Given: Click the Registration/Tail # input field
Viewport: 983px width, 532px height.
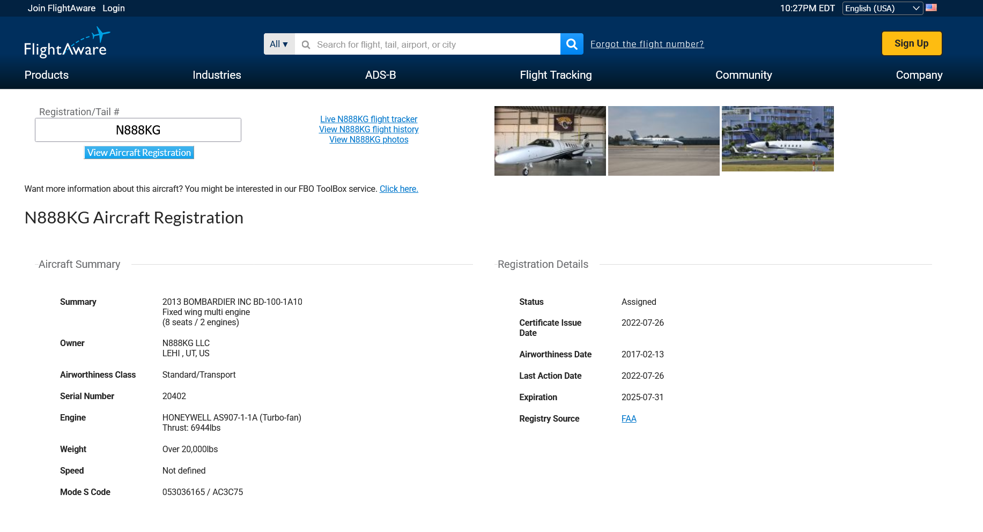Looking at the screenshot, I should pos(138,130).
